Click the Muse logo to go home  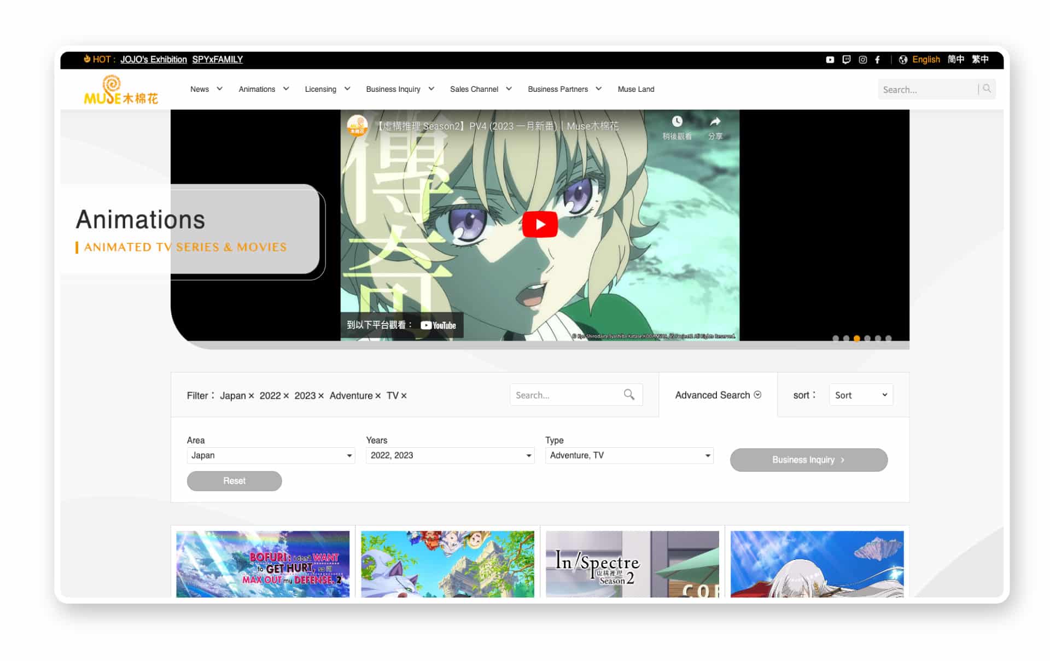(x=121, y=90)
